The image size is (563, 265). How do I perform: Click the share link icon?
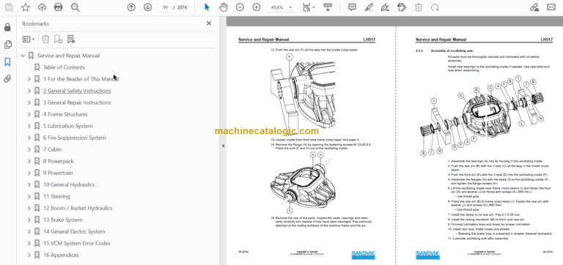point(534,7)
